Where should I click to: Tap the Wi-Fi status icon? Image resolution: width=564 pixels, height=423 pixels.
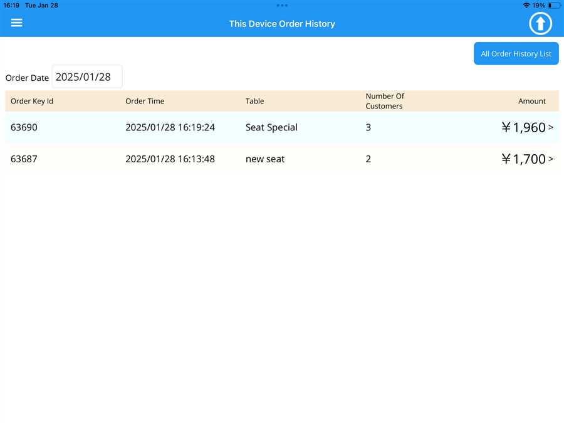pos(526,5)
